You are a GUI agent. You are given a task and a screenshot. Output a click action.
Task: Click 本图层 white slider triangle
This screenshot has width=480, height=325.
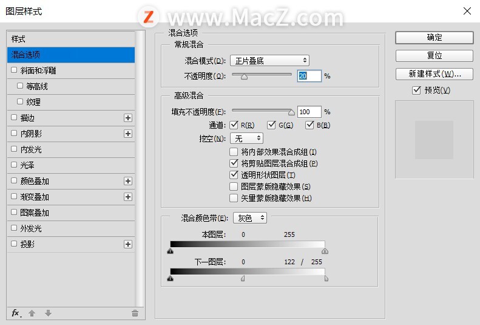(325, 251)
